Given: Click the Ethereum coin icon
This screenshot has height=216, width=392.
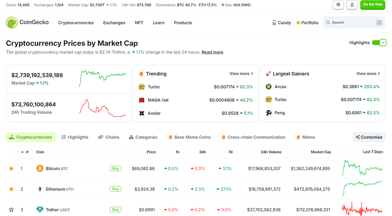Looking at the screenshot, I should click(40, 189).
